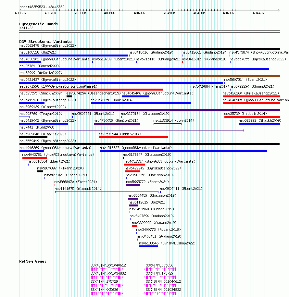Open the nsv5419002 (ByrskaBishop2022) label

(48, 121)
